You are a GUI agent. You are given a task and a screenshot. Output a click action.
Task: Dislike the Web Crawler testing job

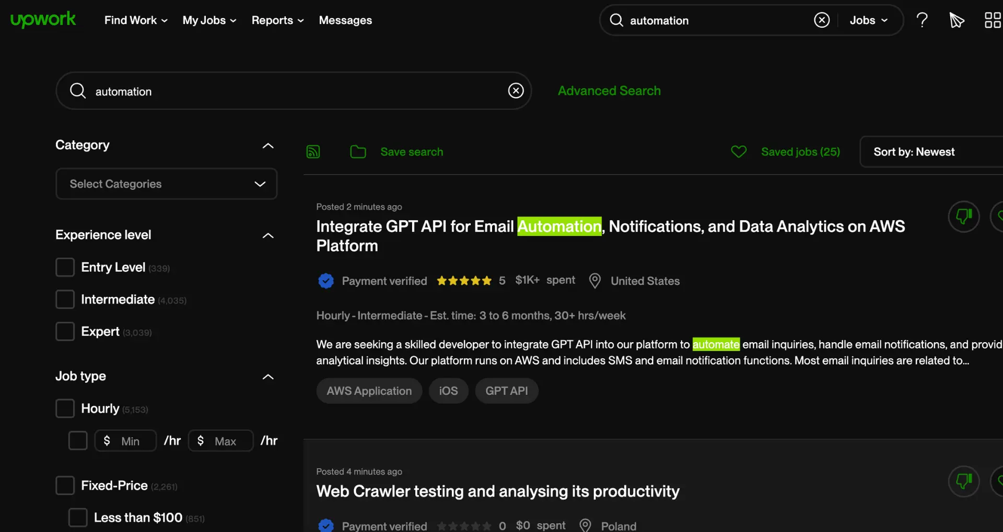coord(964,481)
